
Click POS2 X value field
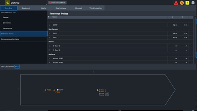(173, 33)
